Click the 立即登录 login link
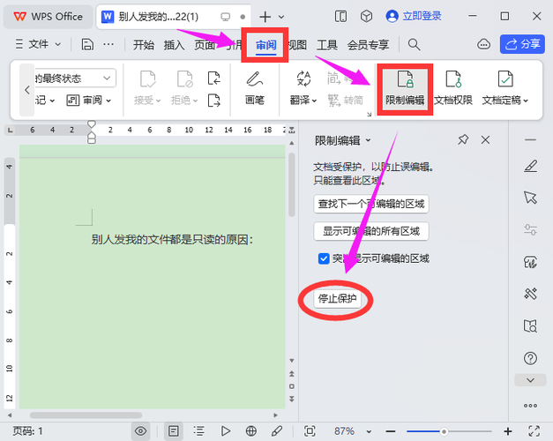Screen dimensions: 553x441 tap(414, 16)
